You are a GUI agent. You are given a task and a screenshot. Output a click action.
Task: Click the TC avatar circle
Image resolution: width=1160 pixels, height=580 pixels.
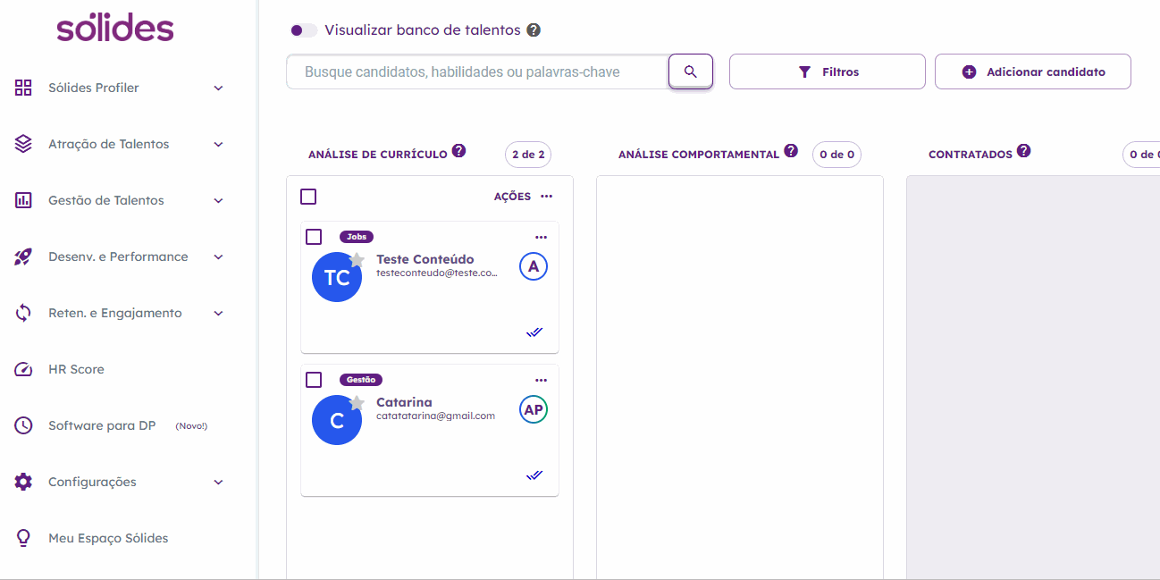pyautogui.click(x=337, y=277)
